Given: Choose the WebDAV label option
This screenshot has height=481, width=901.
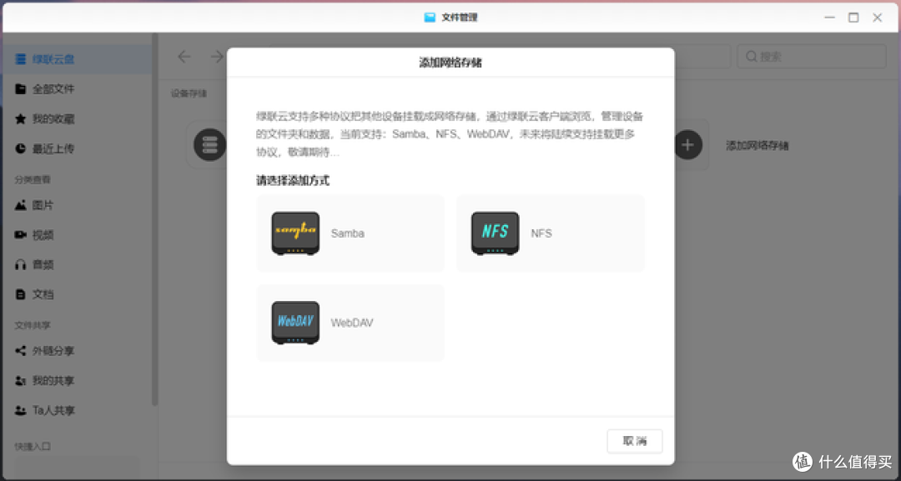Looking at the screenshot, I should tap(352, 323).
